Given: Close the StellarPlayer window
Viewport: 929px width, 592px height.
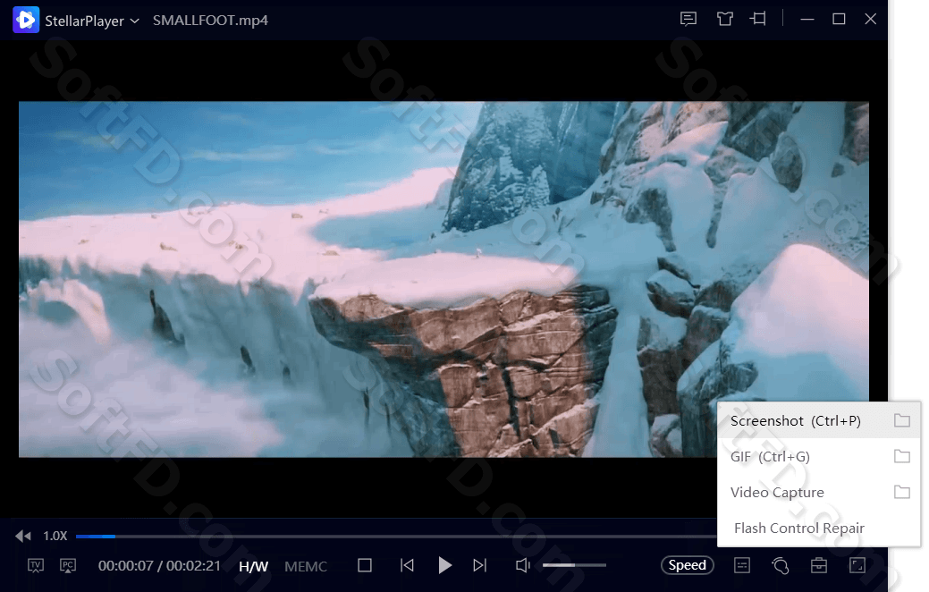Looking at the screenshot, I should pos(870,19).
